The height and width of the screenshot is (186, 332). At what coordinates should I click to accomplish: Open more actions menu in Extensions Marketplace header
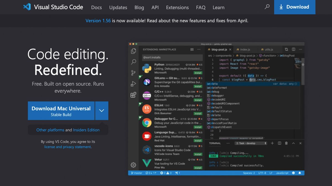pos(199,49)
